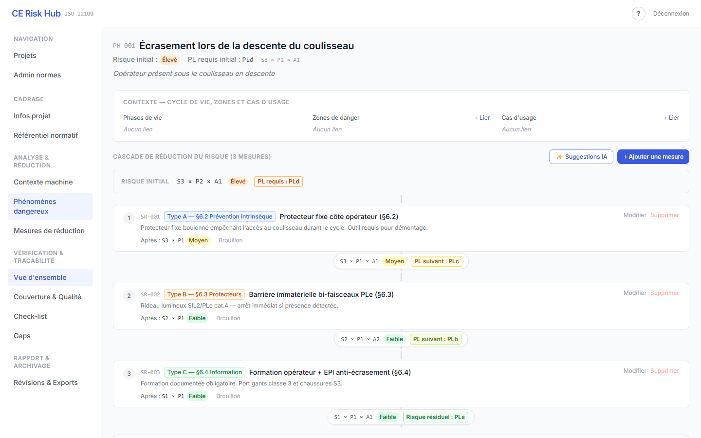This screenshot has height=438, width=701.
Task: Click Barrière immatérielle bi-faisceaux PLe title
Action: point(321,294)
